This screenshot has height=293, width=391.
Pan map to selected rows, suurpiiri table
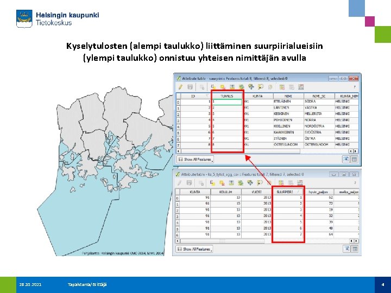click(251, 87)
